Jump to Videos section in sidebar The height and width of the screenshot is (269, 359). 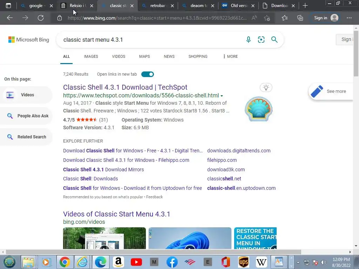click(26, 95)
